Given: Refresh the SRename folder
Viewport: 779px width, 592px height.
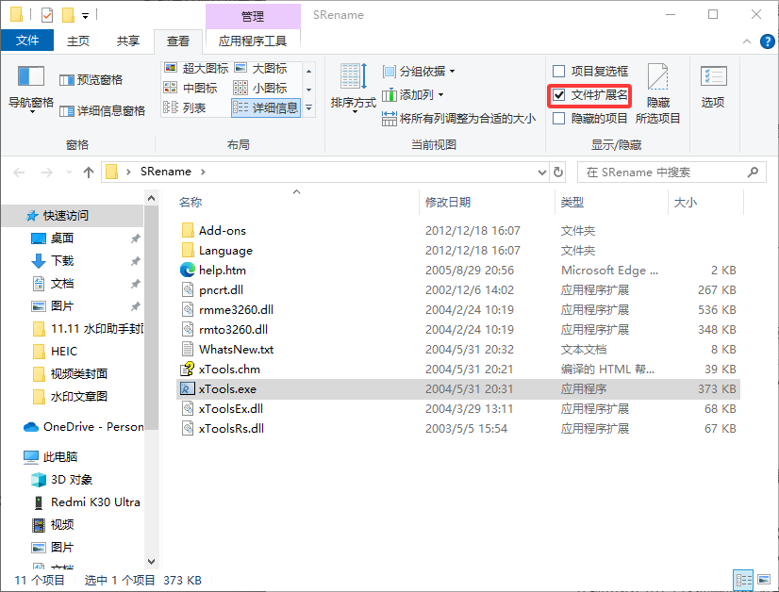Looking at the screenshot, I should (558, 172).
